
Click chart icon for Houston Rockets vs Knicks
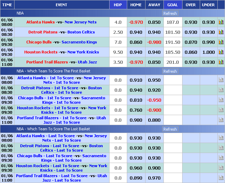click(x=221, y=52)
